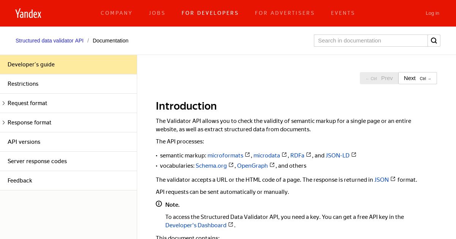
Task: Click external-link icon after RDFa
Action: tap(309, 155)
